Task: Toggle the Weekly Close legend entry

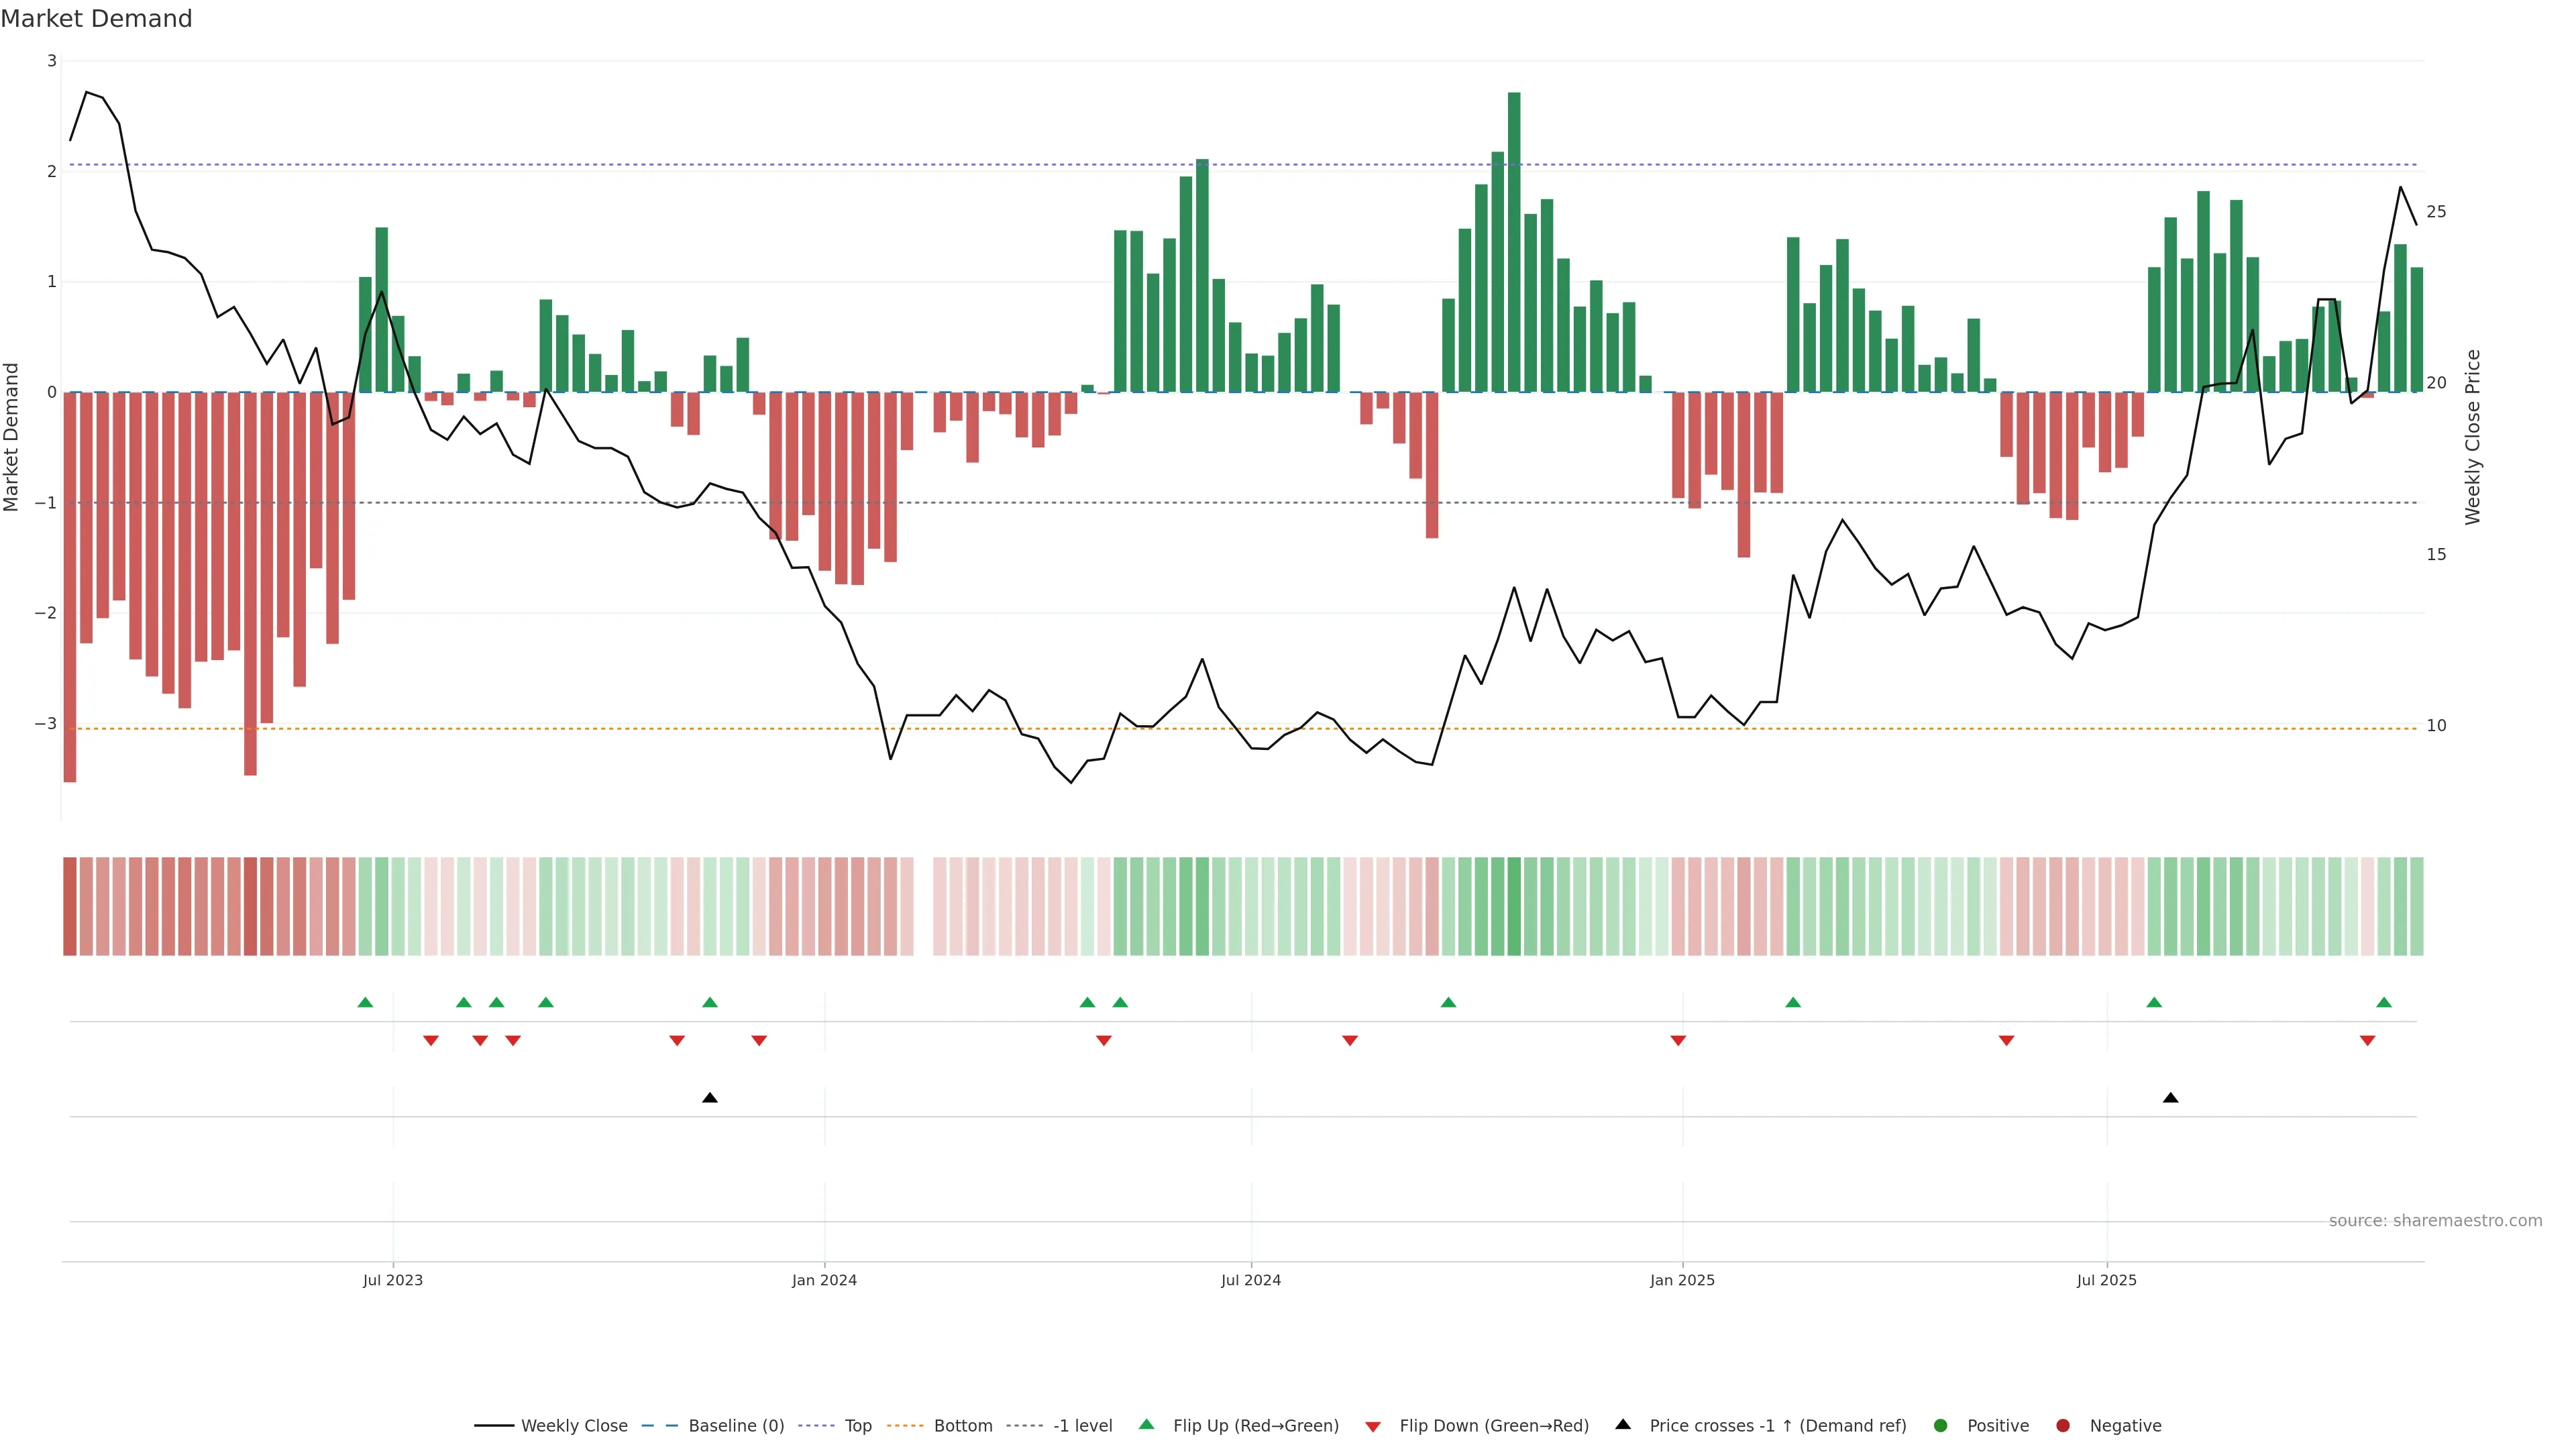Action: pyautogui.click(x=573, y=1425)
